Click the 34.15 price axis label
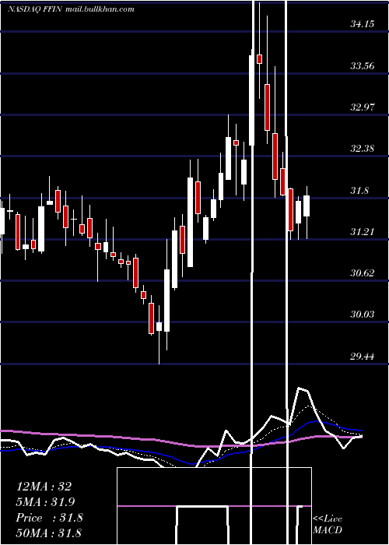 pos(363,24)
